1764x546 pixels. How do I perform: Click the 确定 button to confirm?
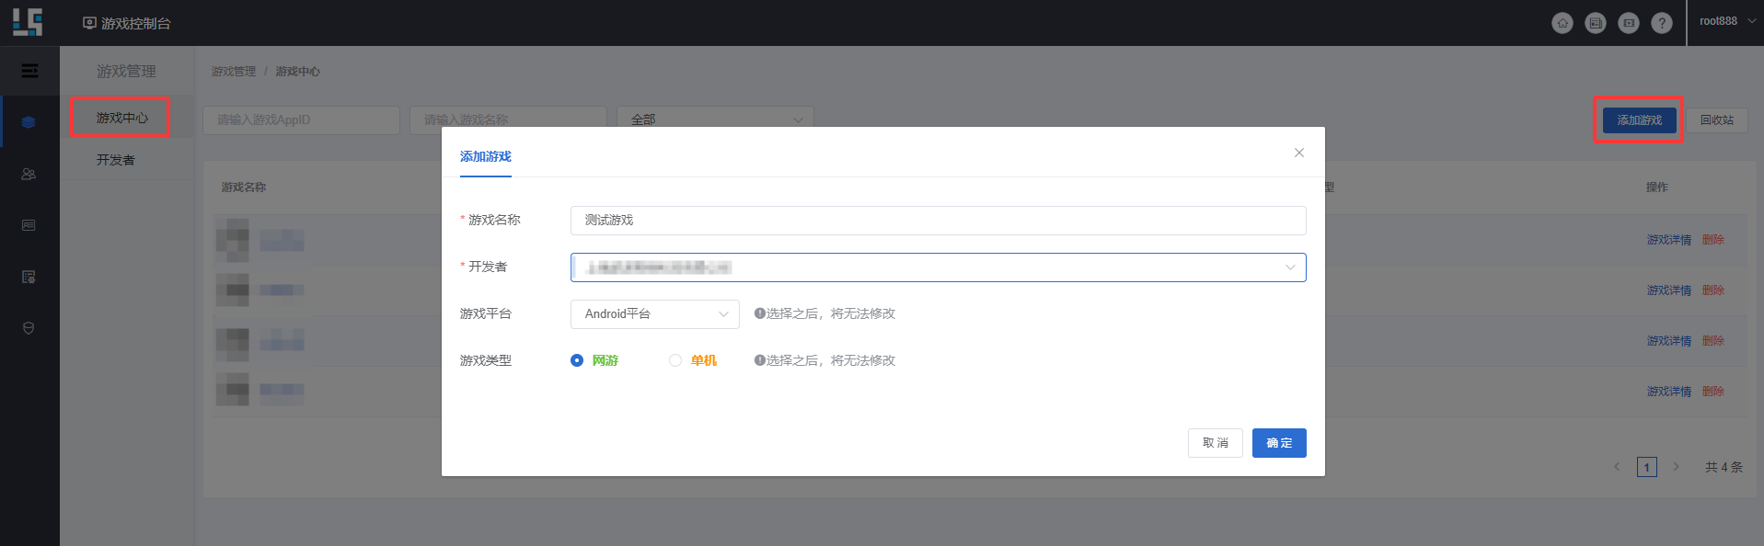(1278, 443)
